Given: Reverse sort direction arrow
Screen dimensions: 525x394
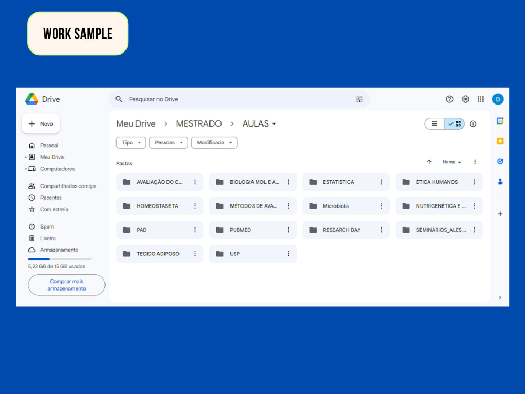Looking at the screenshot, I should tap(429, 162).
